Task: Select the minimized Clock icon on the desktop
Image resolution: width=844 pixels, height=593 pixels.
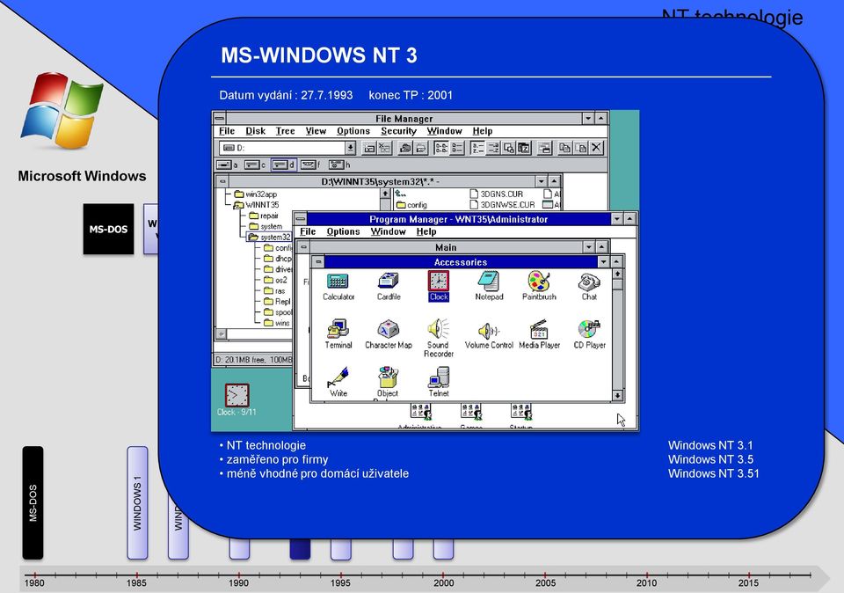Action: tap(236, 399)
